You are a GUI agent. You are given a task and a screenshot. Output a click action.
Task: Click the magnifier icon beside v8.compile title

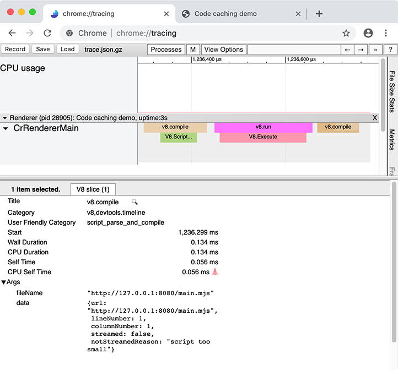[135, 202]
